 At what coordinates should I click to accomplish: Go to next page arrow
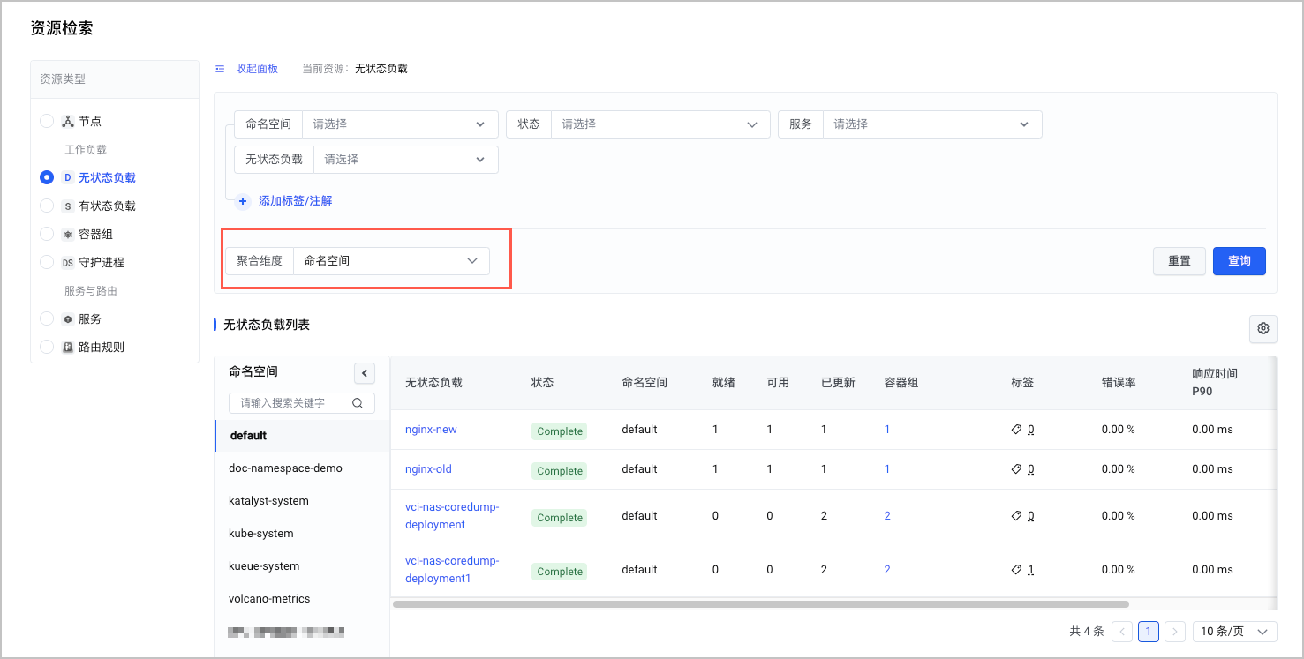1175,632
